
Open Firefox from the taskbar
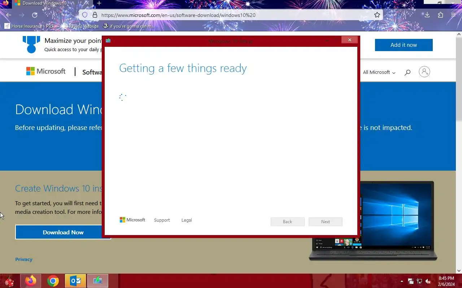pyautogui.click(x=31, y=281)
